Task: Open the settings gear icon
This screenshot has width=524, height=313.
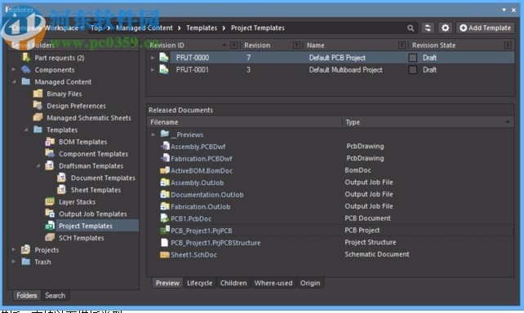Action: point(445,28)
